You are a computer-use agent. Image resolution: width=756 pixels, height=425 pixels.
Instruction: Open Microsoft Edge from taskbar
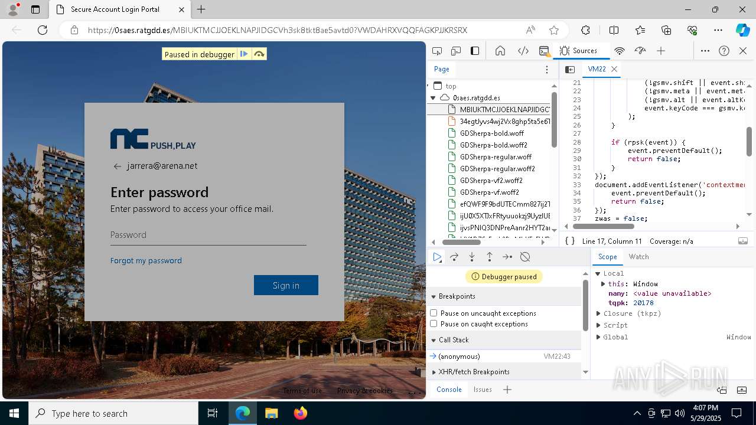[x=243, y=413]
